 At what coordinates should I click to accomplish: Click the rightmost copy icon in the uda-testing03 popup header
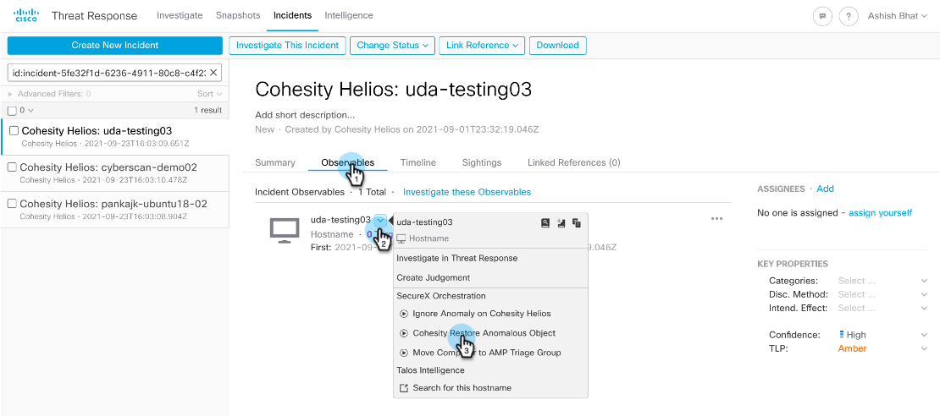tap(577, 222)
